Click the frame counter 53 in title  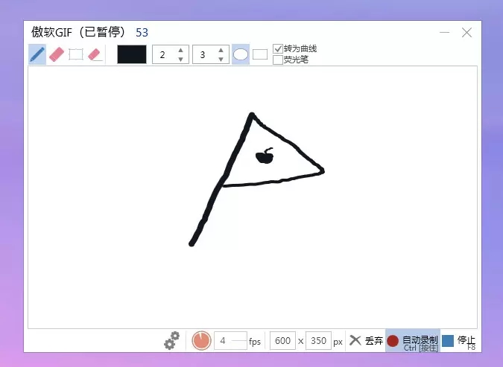click(142, 32)
